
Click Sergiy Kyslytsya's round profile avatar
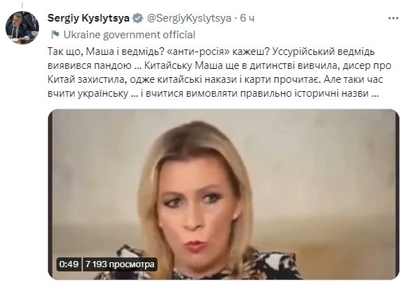[22, 27]
